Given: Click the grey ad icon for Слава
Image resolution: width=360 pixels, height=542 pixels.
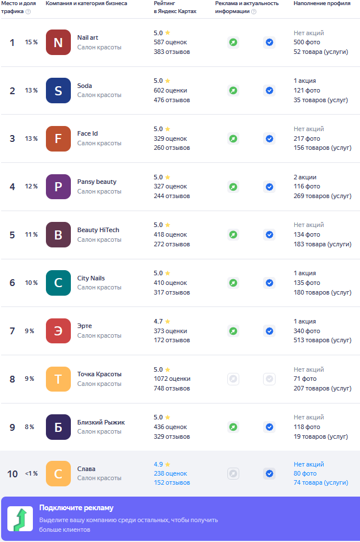Looking at the screenshot, I should [233, 473].
